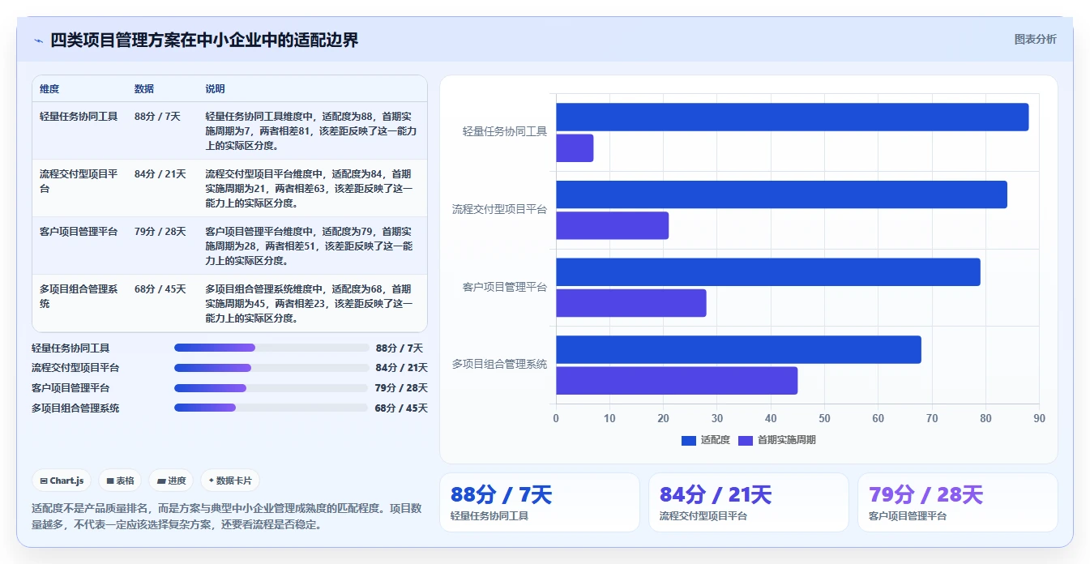The height and width of the screenshot is (564, 1090).
Task: Click the 表格 tag chip
Action: [x=120, y=481]
